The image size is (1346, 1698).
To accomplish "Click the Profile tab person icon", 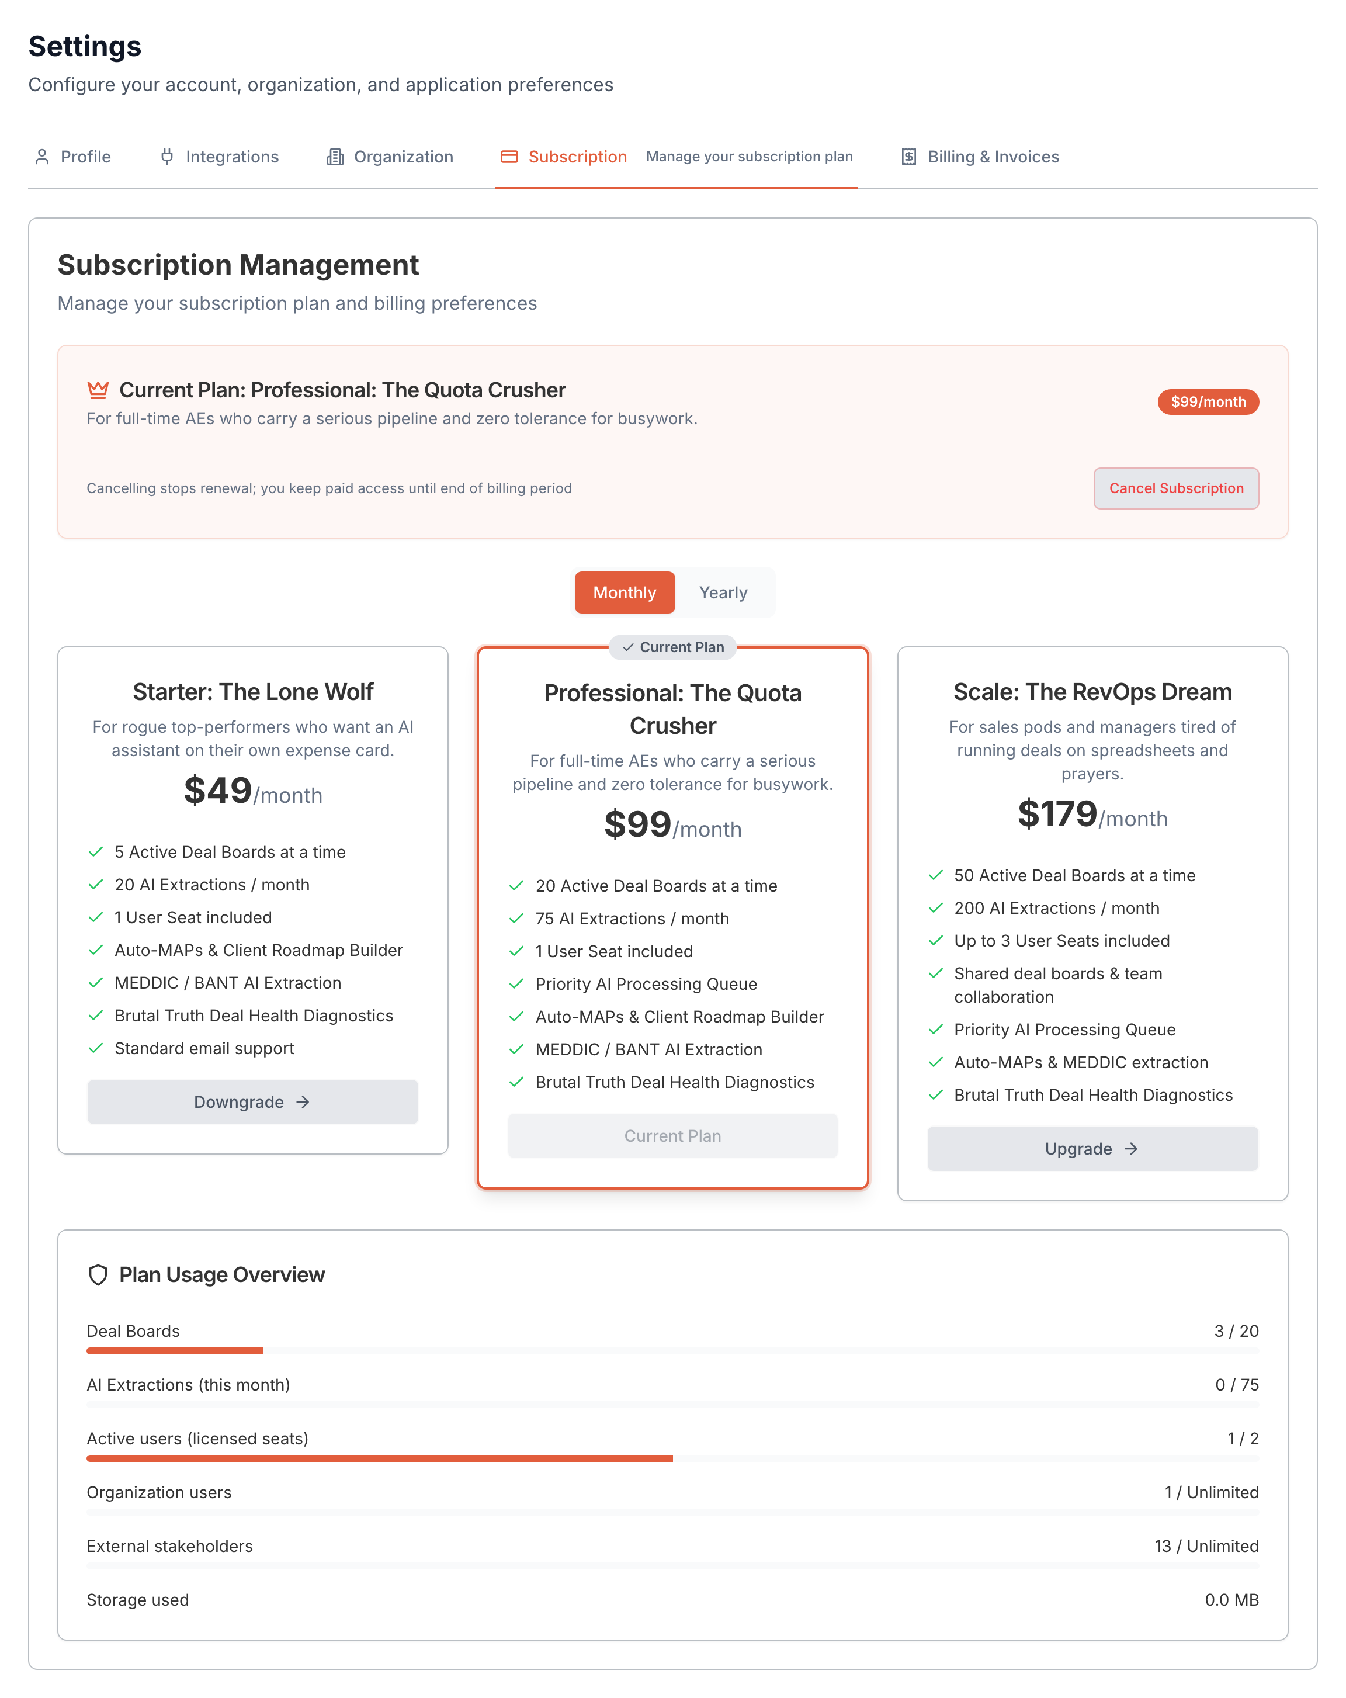I will click(41, 157).
